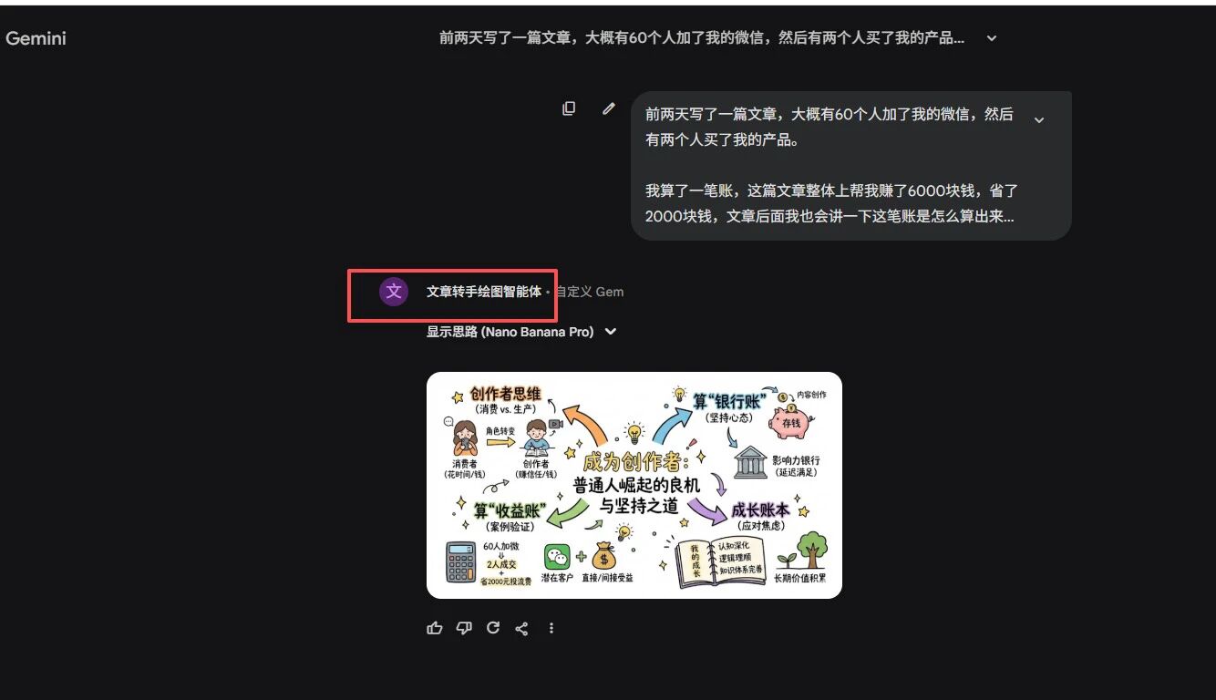Click the purple 文 Gem avatar
The width and height of the screenshot is (1216, 700).
[394, 292]
